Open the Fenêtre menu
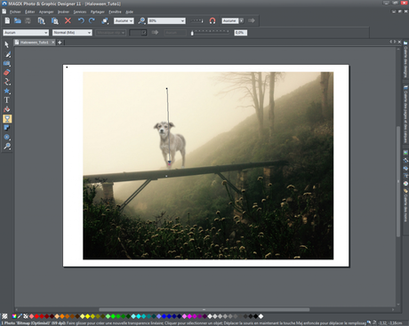 (x=115, y=12)
